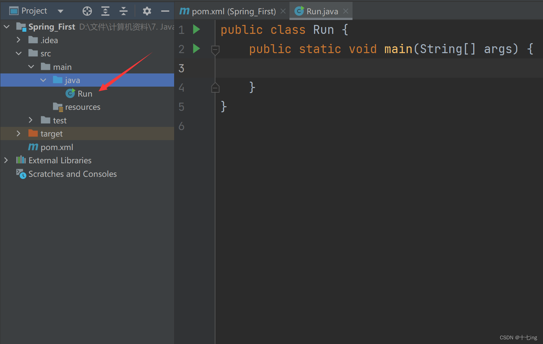543x344 pixels.
Task: Close the Run.java editor tab
Action: coord(346,11)
